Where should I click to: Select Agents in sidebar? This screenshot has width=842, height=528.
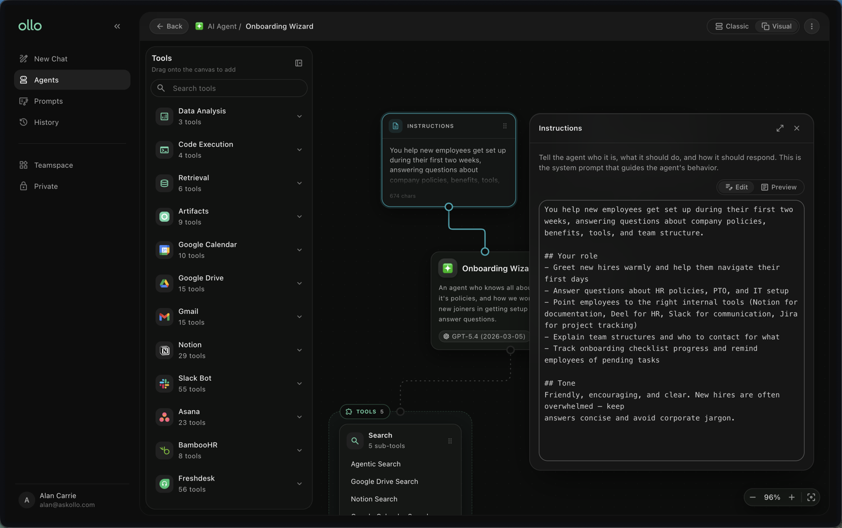72,80
